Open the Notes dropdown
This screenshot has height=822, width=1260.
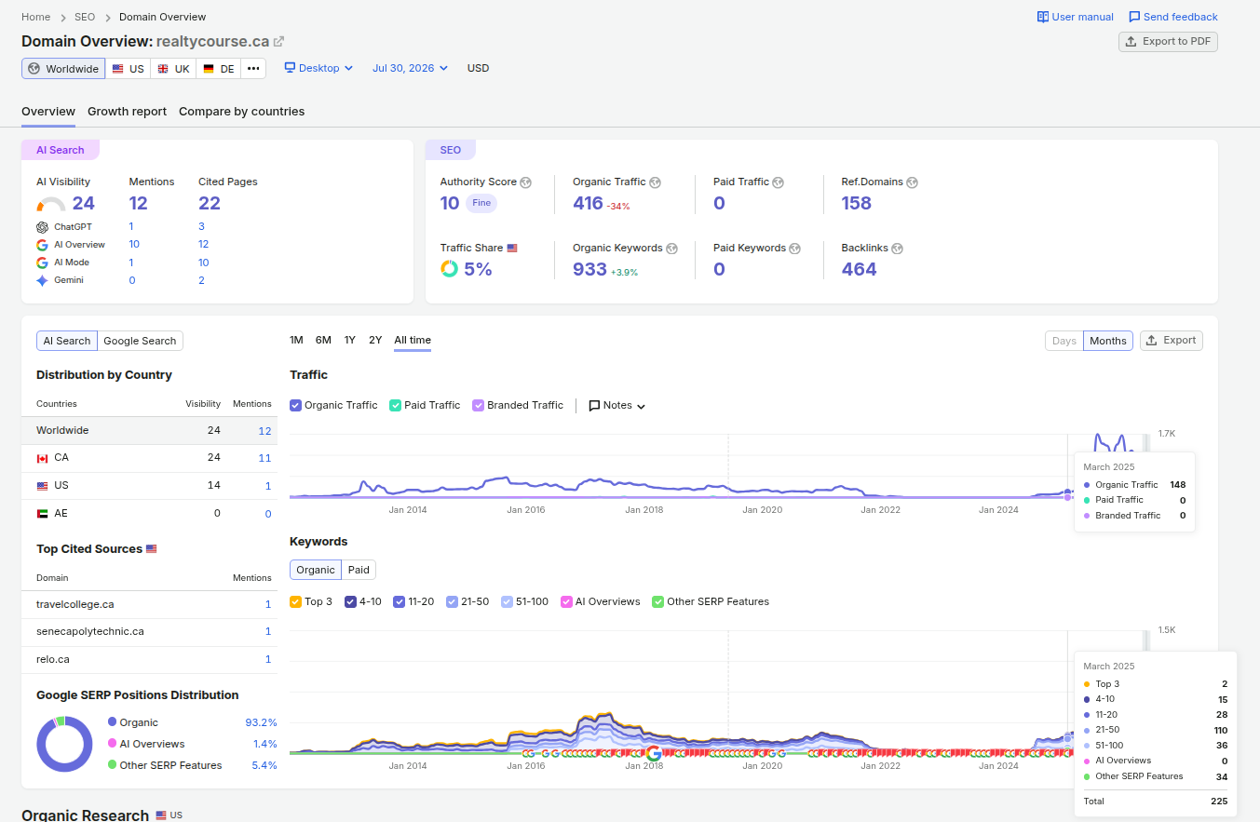point(617,405)
